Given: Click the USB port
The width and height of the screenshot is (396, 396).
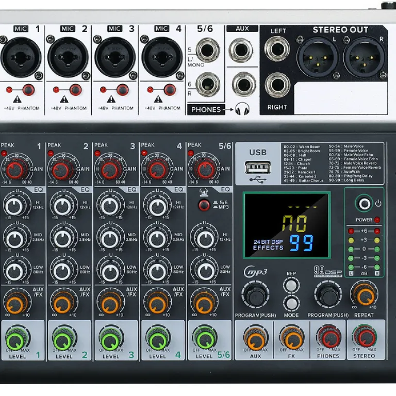Looking at the screenshot, I should pyautogui.click(x=258, y=168).
